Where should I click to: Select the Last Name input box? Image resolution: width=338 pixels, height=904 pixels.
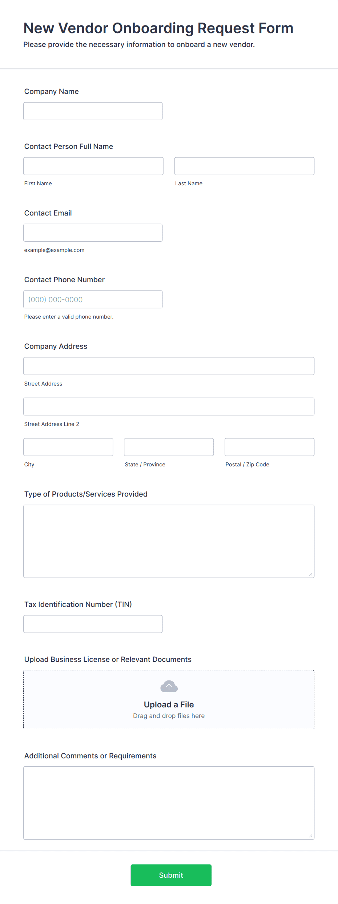(244, 166)
